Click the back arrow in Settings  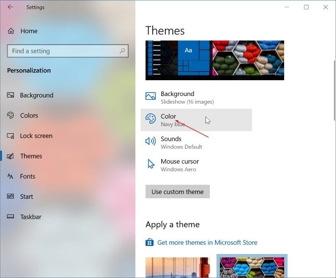pyautogui.click(x=10, y=7)
